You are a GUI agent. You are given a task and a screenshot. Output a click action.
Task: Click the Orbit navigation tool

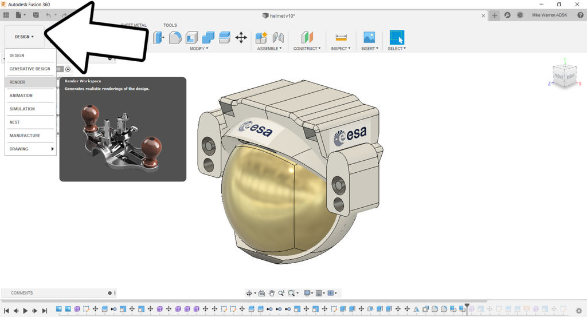click(x=251, y=293)
